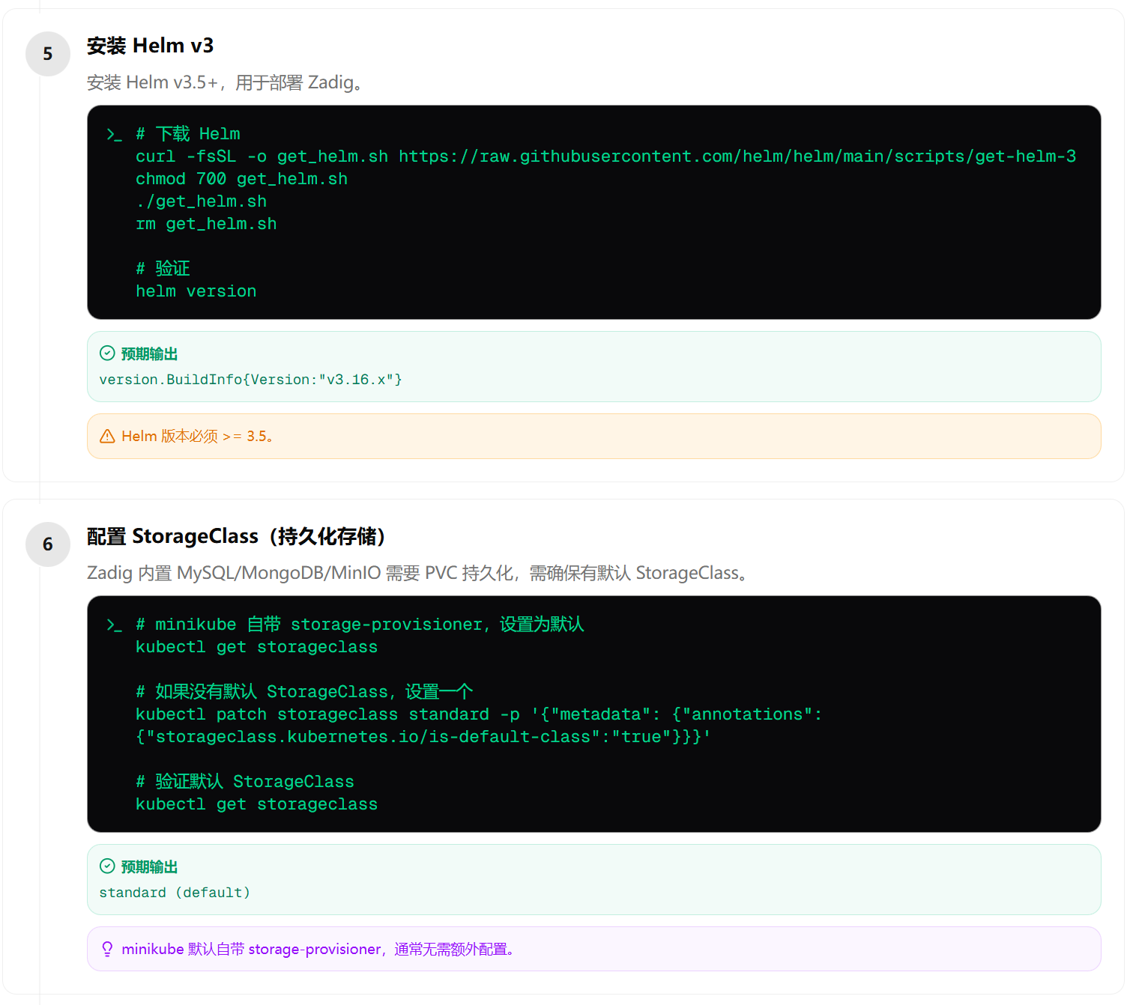
Task: Click the lightbulb tip icon in minikube note
Action: coord(107,949)
